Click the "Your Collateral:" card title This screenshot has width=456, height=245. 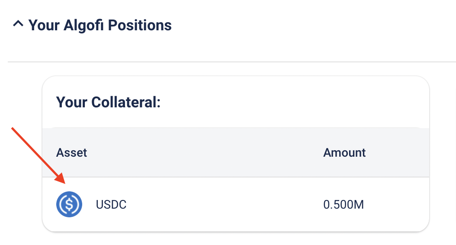tap(108, 103)
